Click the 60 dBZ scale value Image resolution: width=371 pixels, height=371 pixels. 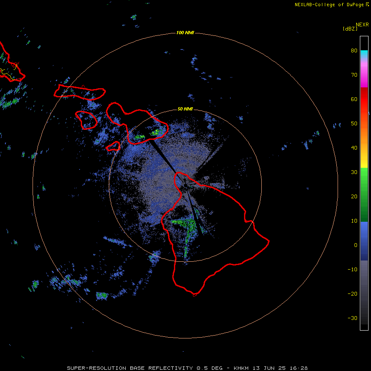coord(354,99)
